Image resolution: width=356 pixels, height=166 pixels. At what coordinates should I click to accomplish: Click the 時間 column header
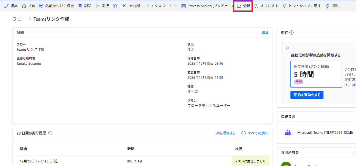[x=131, y=149]
